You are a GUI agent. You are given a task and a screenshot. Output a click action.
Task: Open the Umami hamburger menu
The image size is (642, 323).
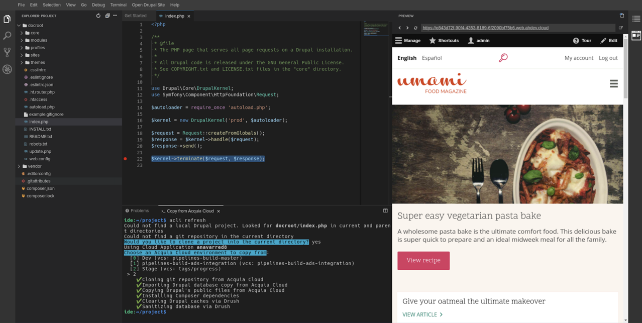[x=614, y=84]
